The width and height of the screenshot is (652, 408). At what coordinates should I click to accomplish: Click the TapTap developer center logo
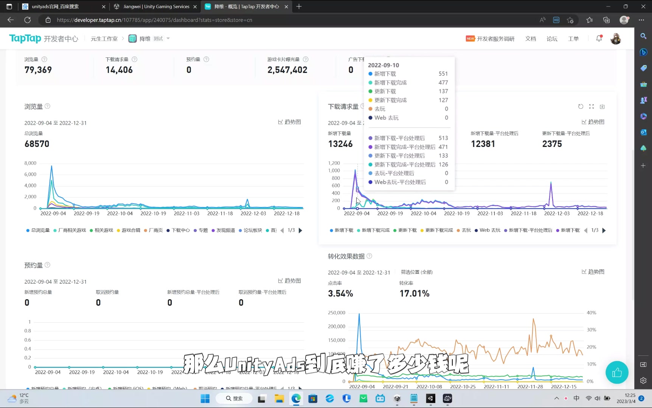click(43, 39)
